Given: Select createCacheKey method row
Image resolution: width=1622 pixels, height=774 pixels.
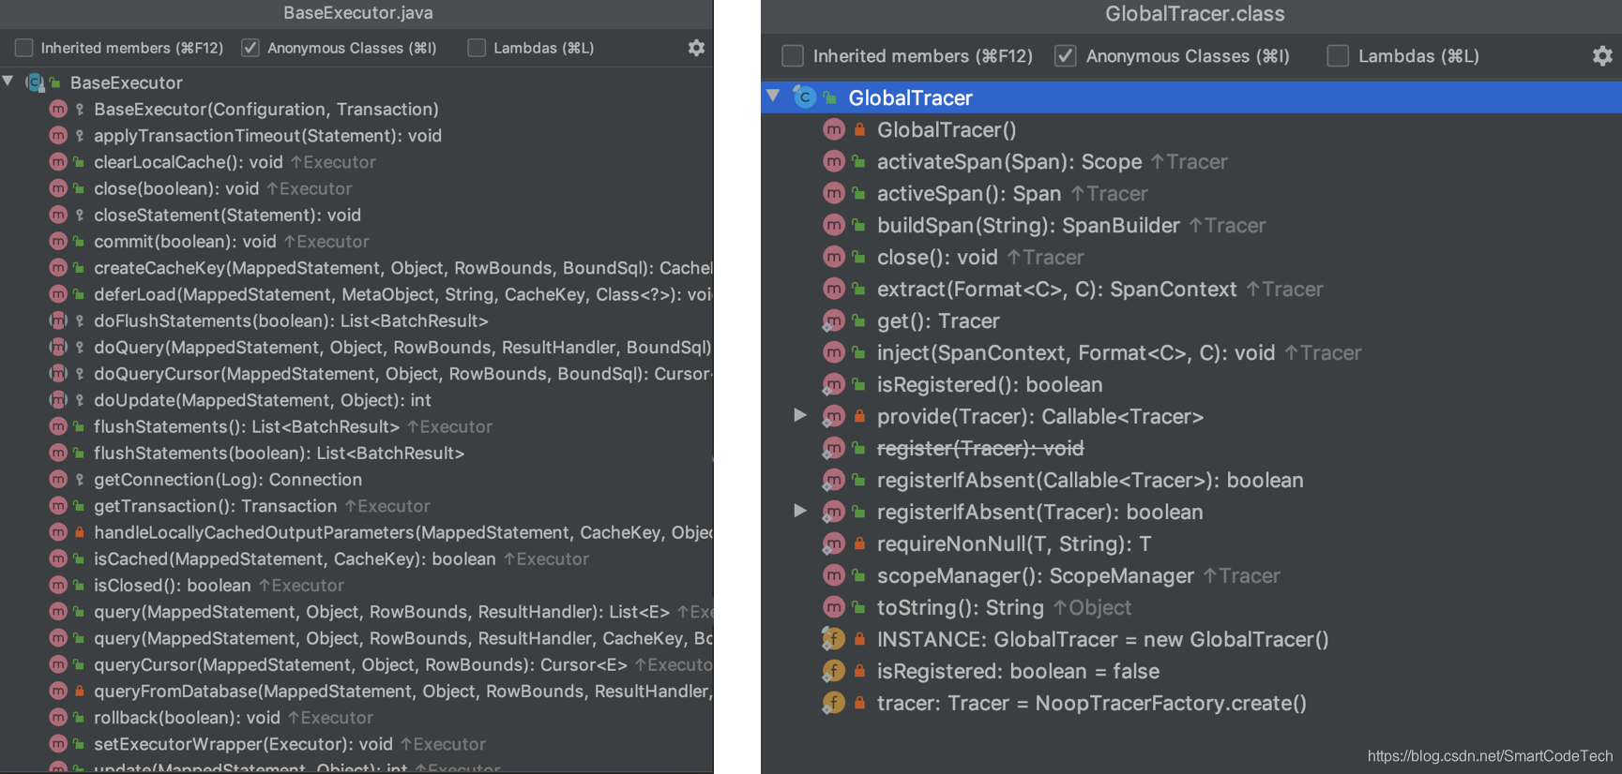Looking at the screenshot, I should pyautogui.click(x=356, y=268).
